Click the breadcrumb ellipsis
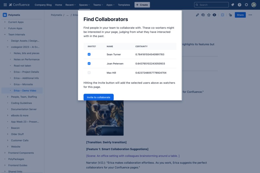Screen dimensions: 260x173 67,15
